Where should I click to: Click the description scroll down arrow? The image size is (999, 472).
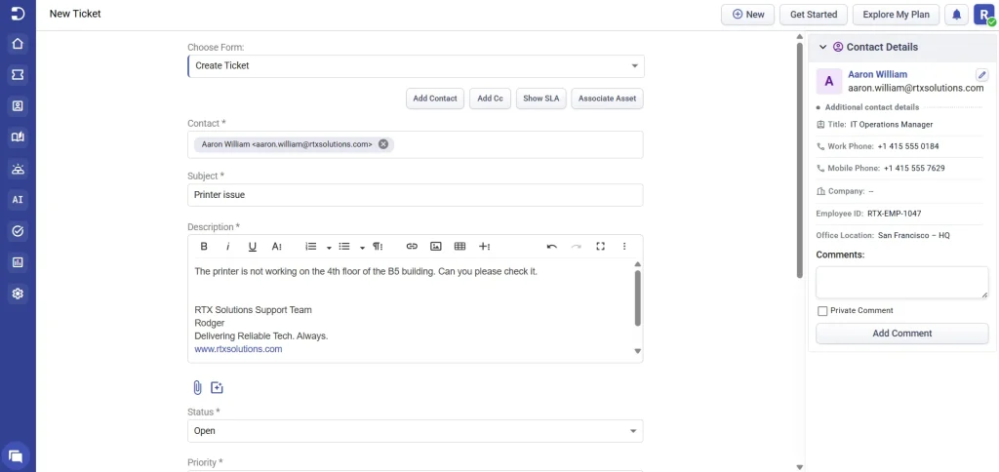click(x=638, y=351)
